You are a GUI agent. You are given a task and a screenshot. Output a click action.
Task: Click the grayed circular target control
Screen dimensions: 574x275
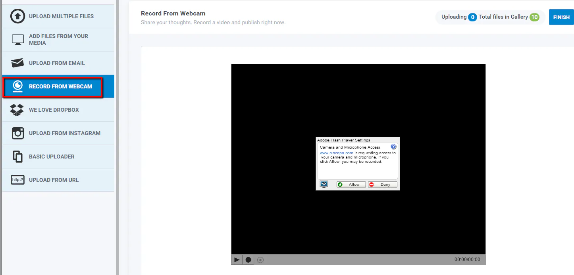[260, 260]
